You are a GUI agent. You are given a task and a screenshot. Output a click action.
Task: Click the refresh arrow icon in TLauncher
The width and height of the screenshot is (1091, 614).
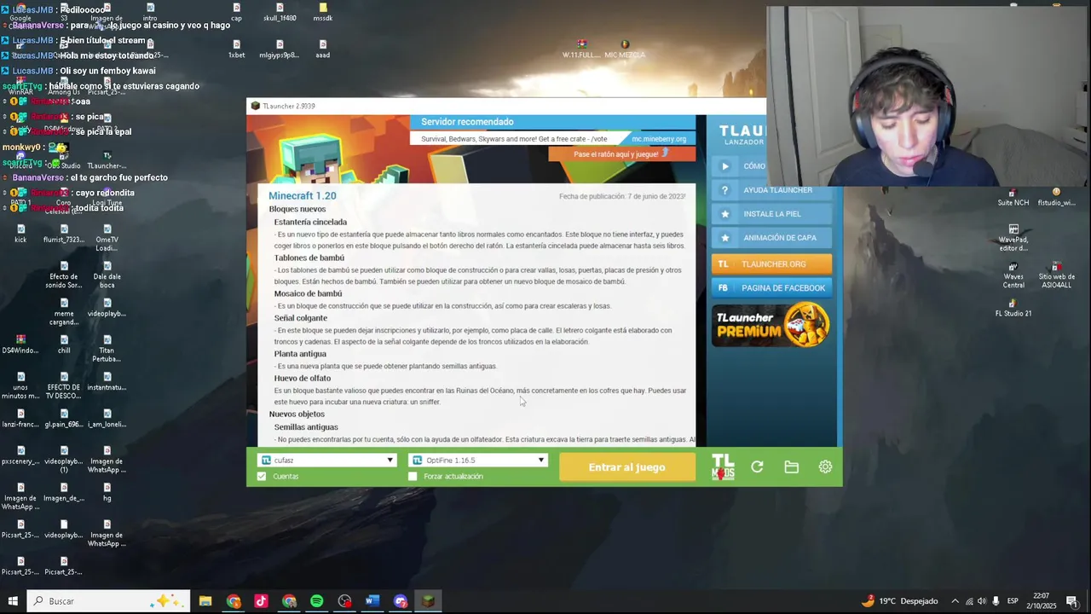tap(757, 466)
